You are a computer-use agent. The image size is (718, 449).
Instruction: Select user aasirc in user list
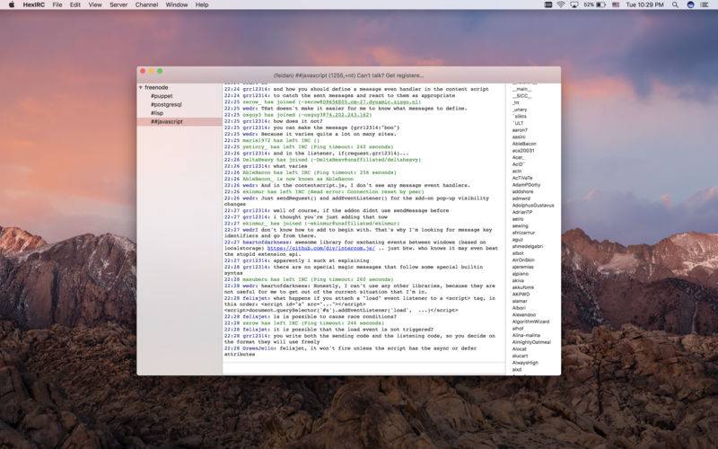pos(519,137)
